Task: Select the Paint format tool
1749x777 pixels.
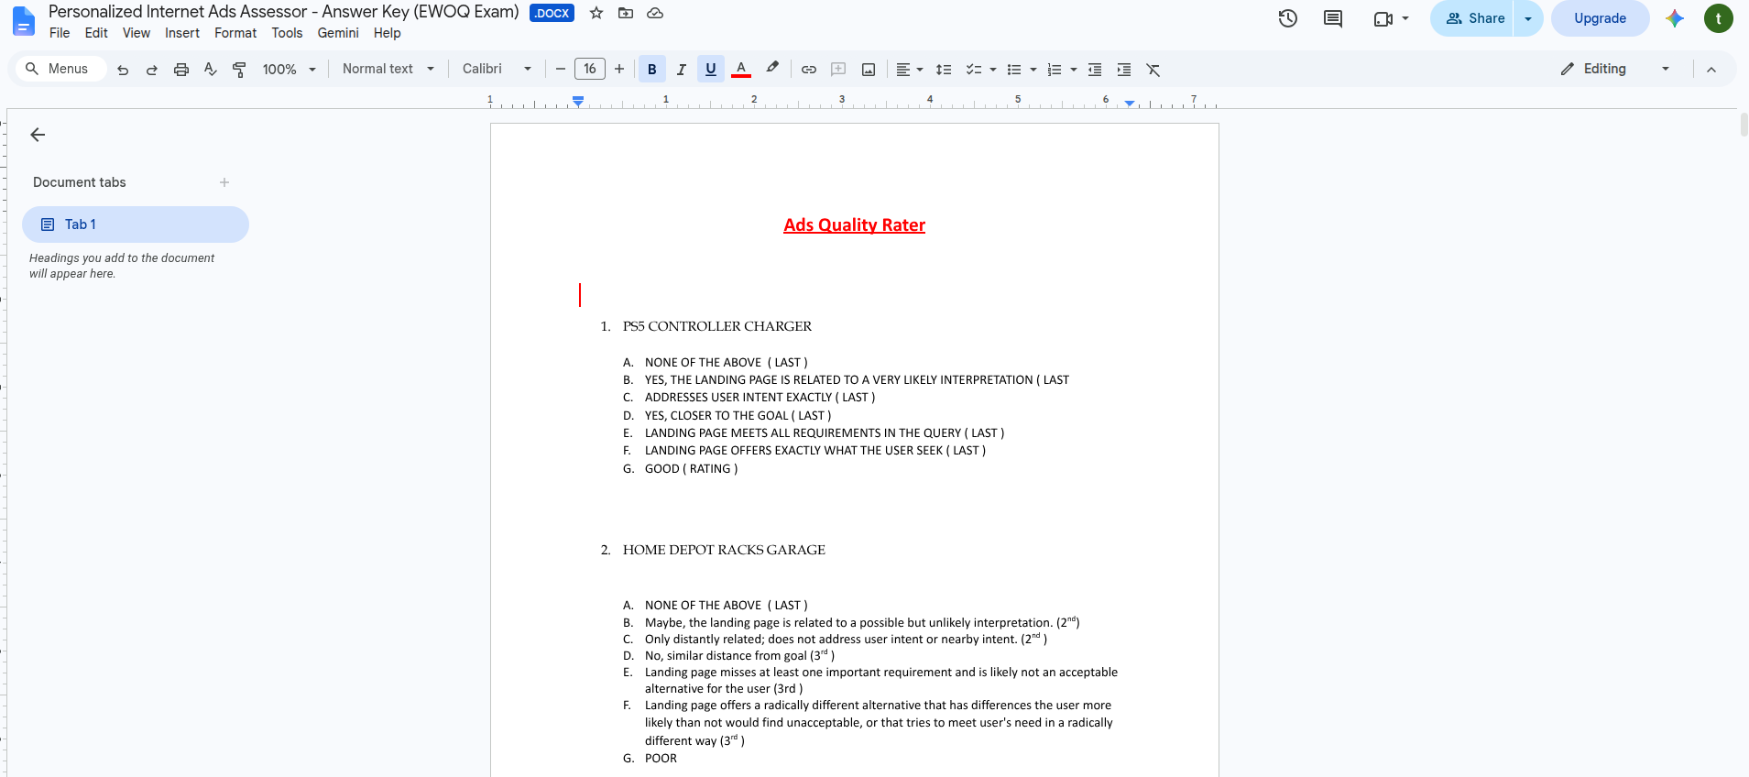Action: click(x=240, y=70)
